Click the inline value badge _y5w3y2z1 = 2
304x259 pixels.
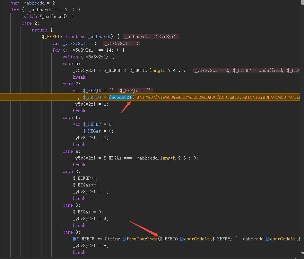click(x=121, y=43)
